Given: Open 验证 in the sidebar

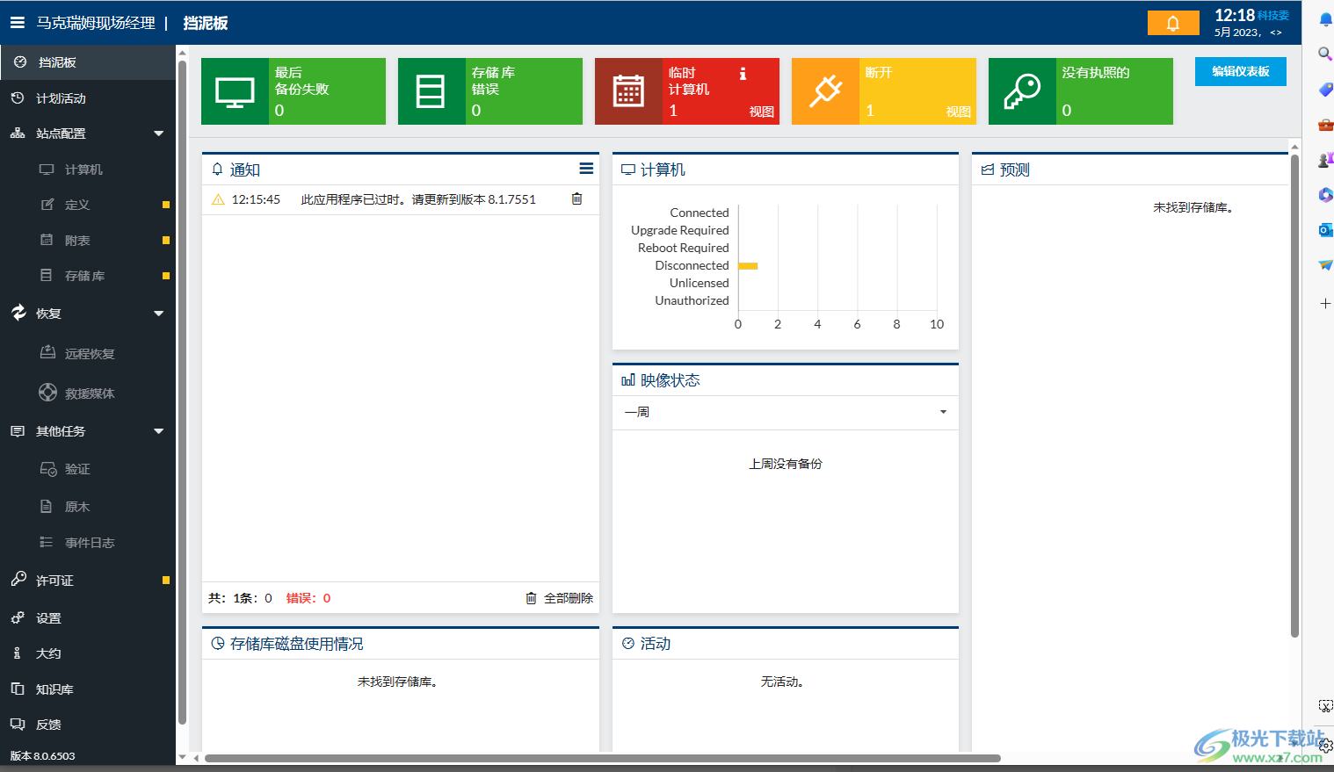Looking at the screenshot, I should [x=77, y=469].
